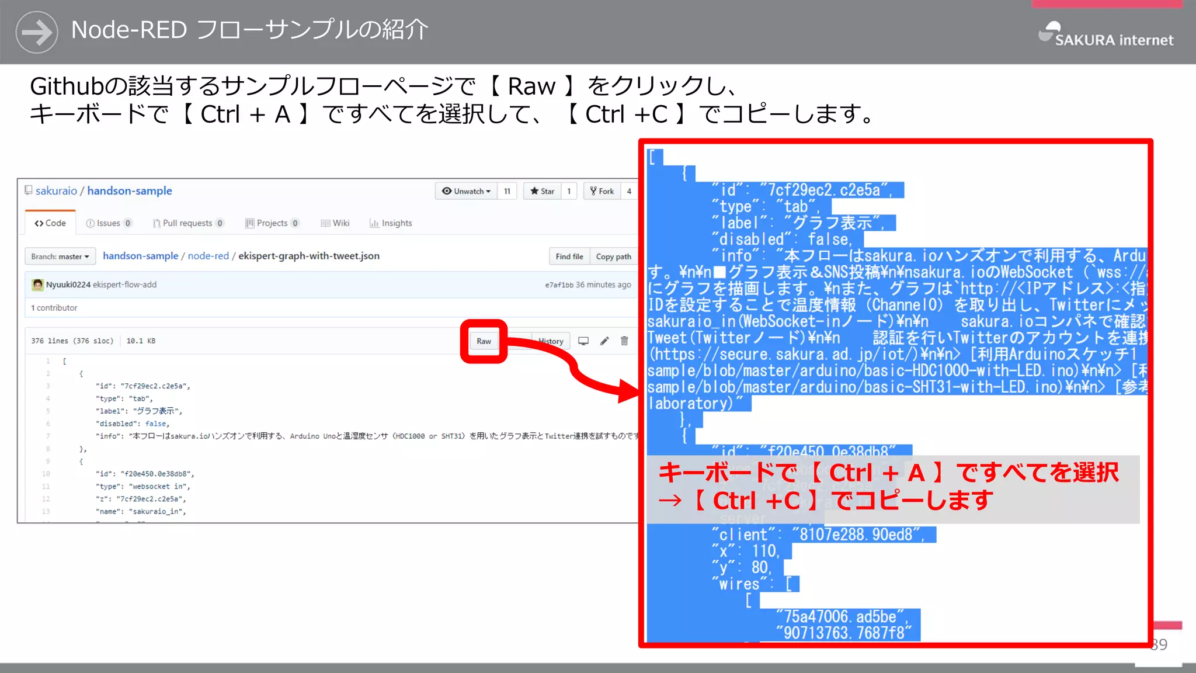Click code line number 7
The image size is (1196, 673).
pos(48,436)
